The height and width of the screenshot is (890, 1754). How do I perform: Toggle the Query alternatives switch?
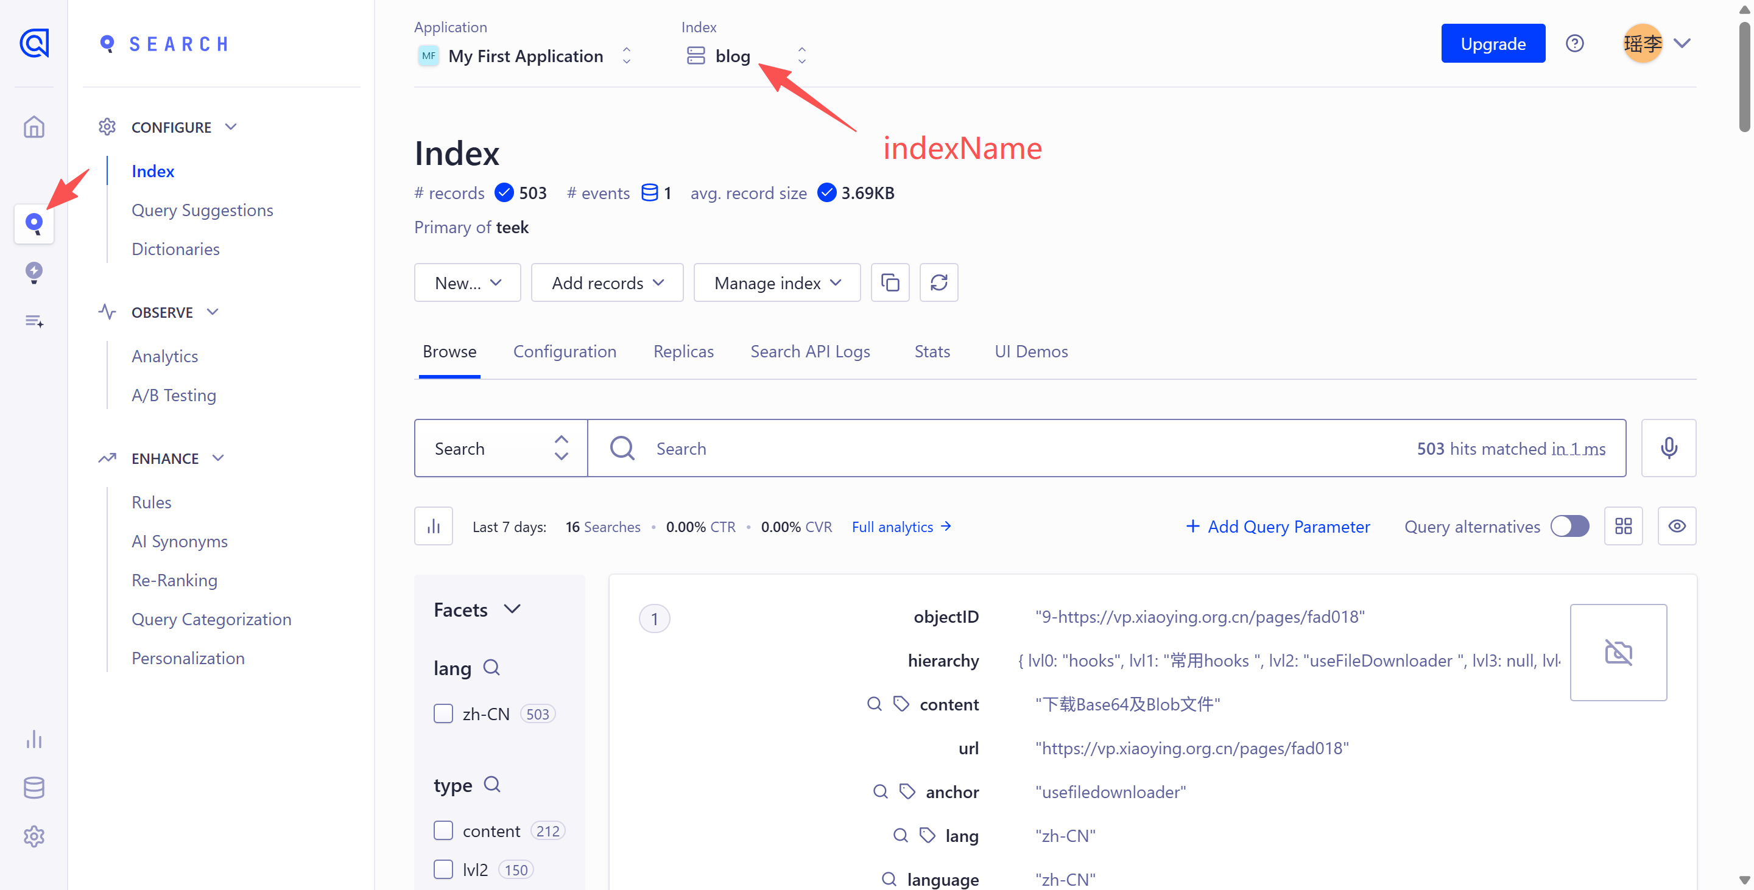click(x=1569, y=526)
